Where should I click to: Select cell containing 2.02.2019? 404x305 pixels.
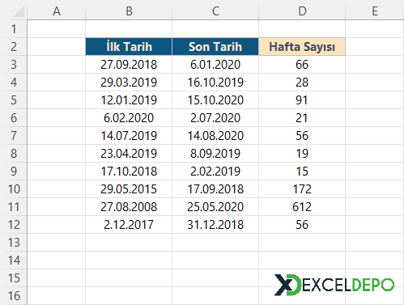(x=215, y=172)
